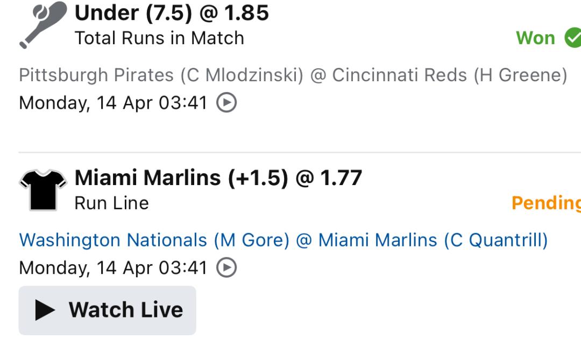Image resolution: width=581 pixels, height=346 pixels.
Task: Click the black jersey icon
Action: (x=43, y=190)
